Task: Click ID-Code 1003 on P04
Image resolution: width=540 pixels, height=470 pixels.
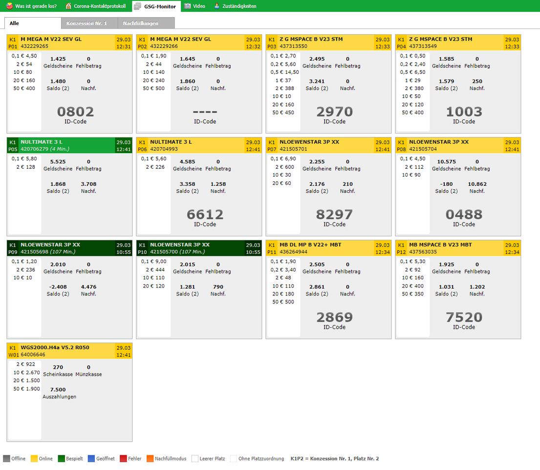Action: tap(464, 112)
